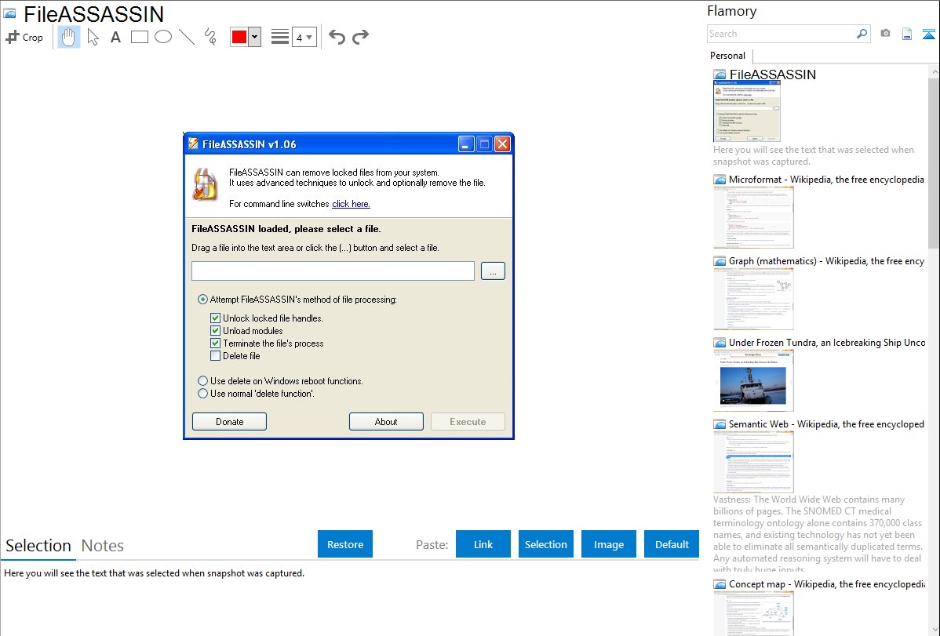Screen dimensions: 940x636
Task: Click the About button
Action: 386,421
